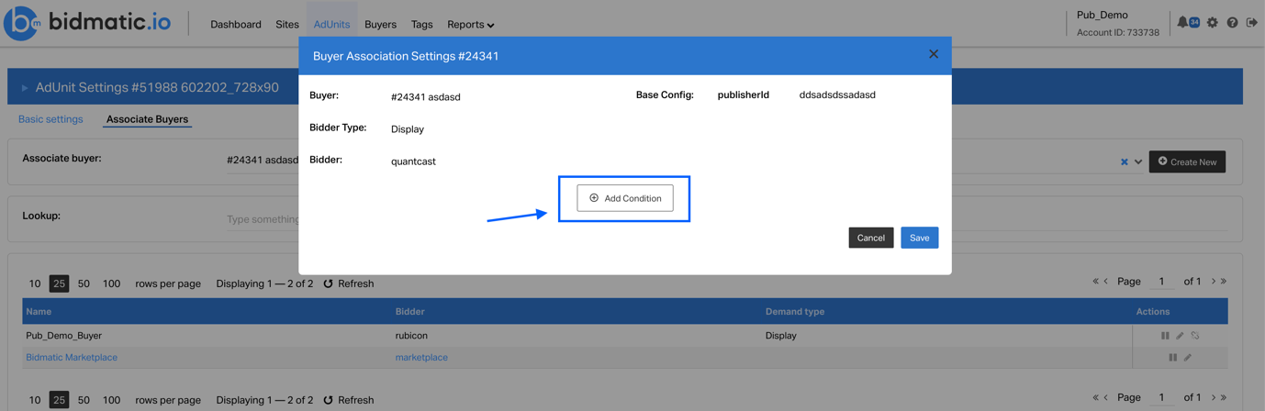1265x411 pixels.
Task: Click the logout icon
Action: coord(1252,22)
